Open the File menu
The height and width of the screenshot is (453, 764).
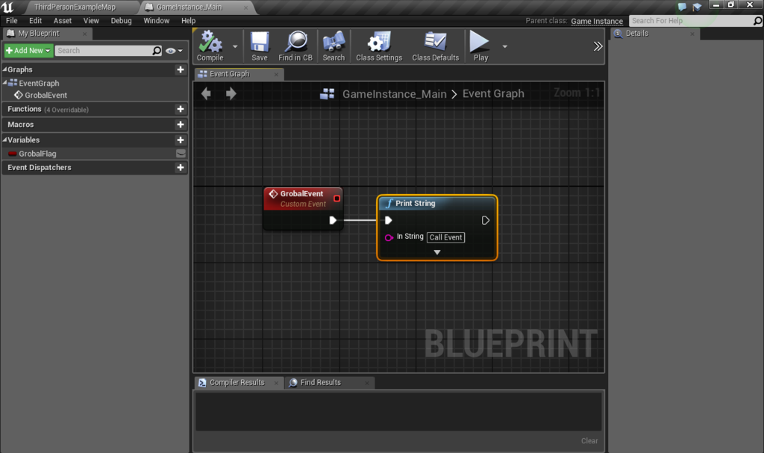coord(12,20)
